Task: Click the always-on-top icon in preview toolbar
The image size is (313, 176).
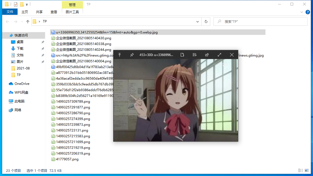Action: tap(120, 55)
